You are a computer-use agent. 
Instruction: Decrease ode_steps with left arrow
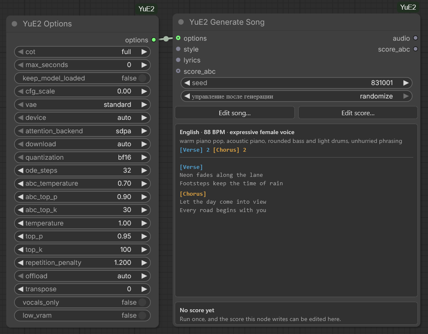[21, 171]
